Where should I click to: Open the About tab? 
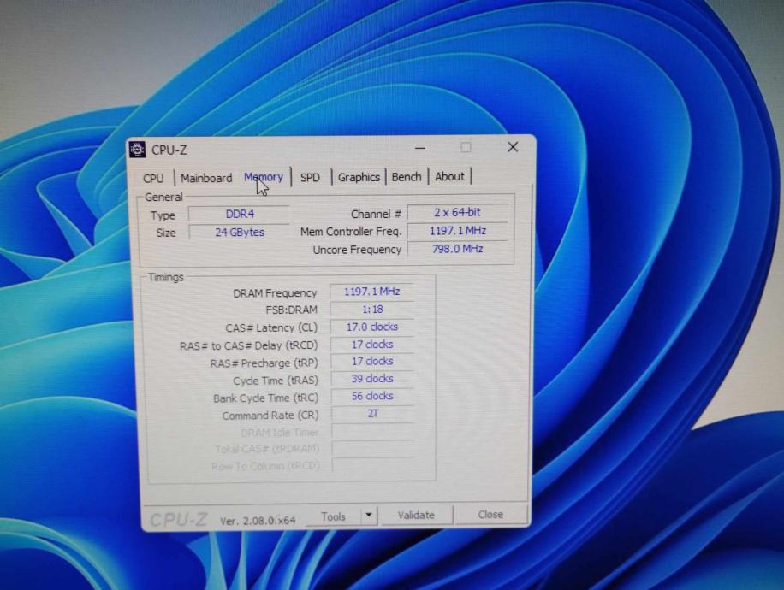pyautogui.click(x=449, y=176)
